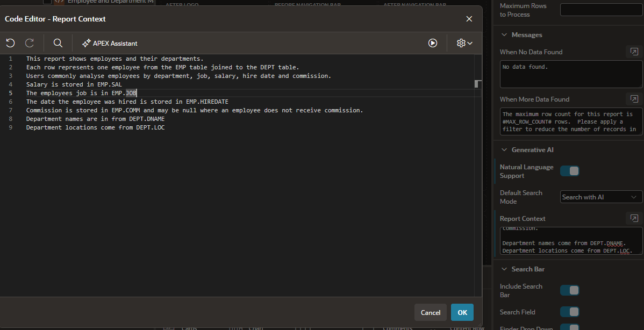
Task: Close the Code Editor dialog
Action: coord(469,19)
